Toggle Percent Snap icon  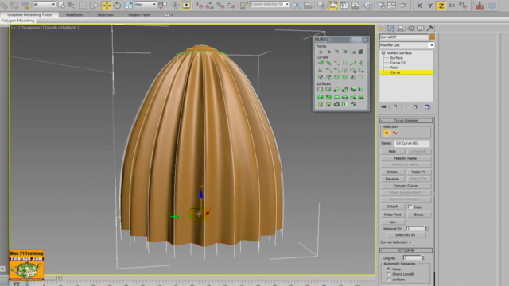[220, 6]
